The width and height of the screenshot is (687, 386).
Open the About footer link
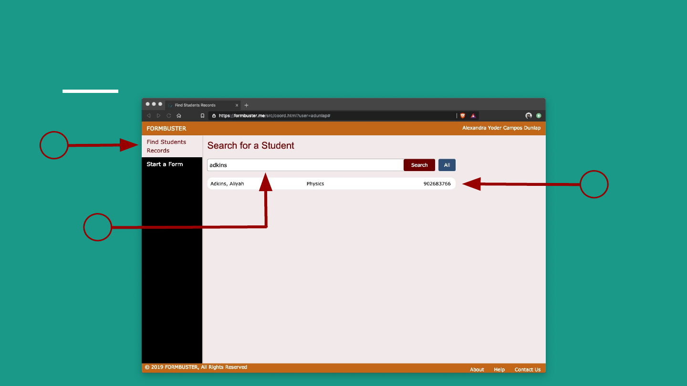pos(477,369)
